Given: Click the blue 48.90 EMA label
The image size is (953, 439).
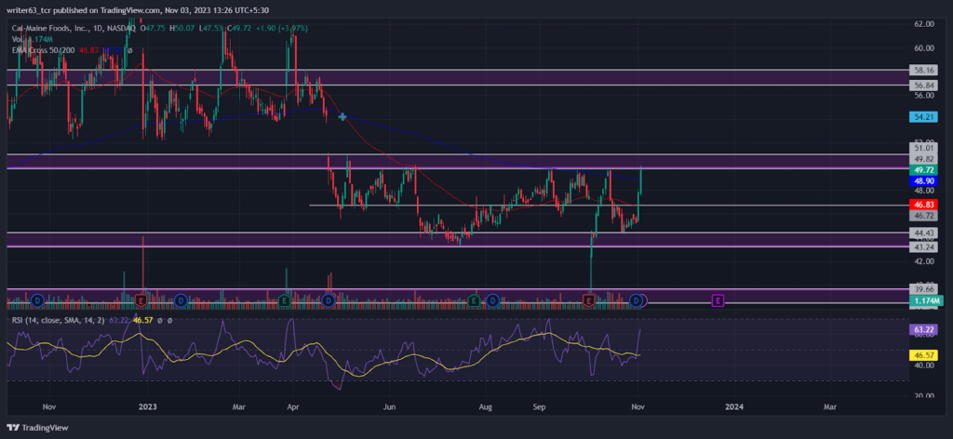Looking at the screenshot, I should coord(922,181).
